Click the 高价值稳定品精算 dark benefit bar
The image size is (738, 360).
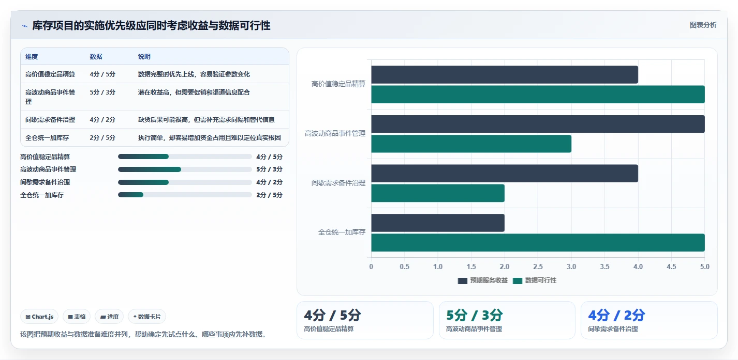(x=505, y=75)
